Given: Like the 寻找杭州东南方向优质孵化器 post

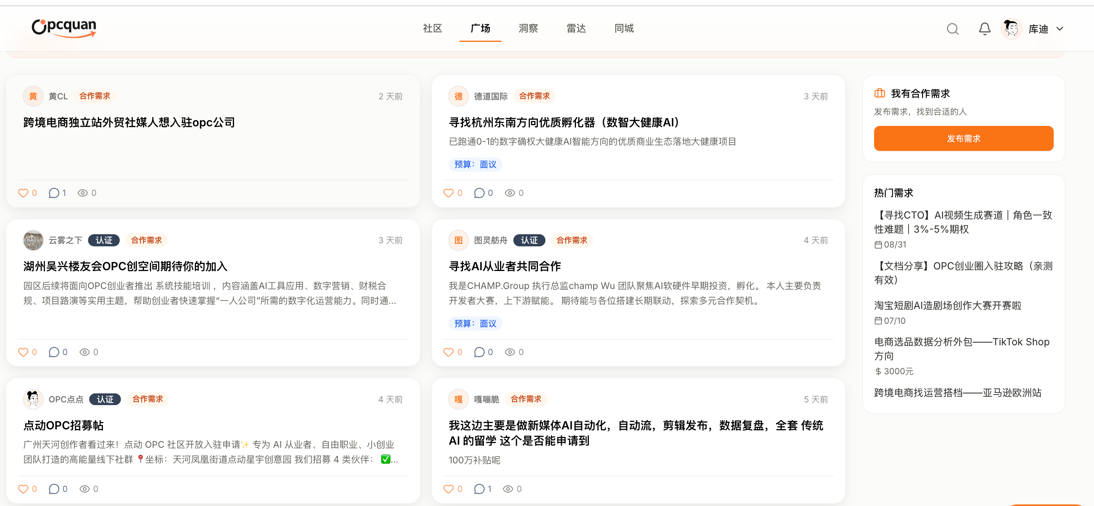Looking at the screenshot, I should click(448, 193).
